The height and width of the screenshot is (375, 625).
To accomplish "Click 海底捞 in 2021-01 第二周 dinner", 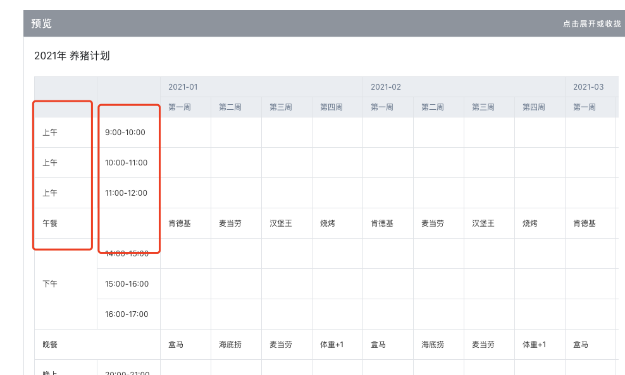I will 230,344.
